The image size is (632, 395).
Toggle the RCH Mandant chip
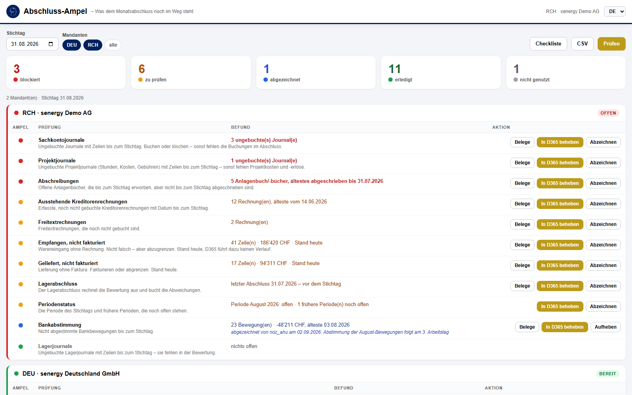[93, 45]
